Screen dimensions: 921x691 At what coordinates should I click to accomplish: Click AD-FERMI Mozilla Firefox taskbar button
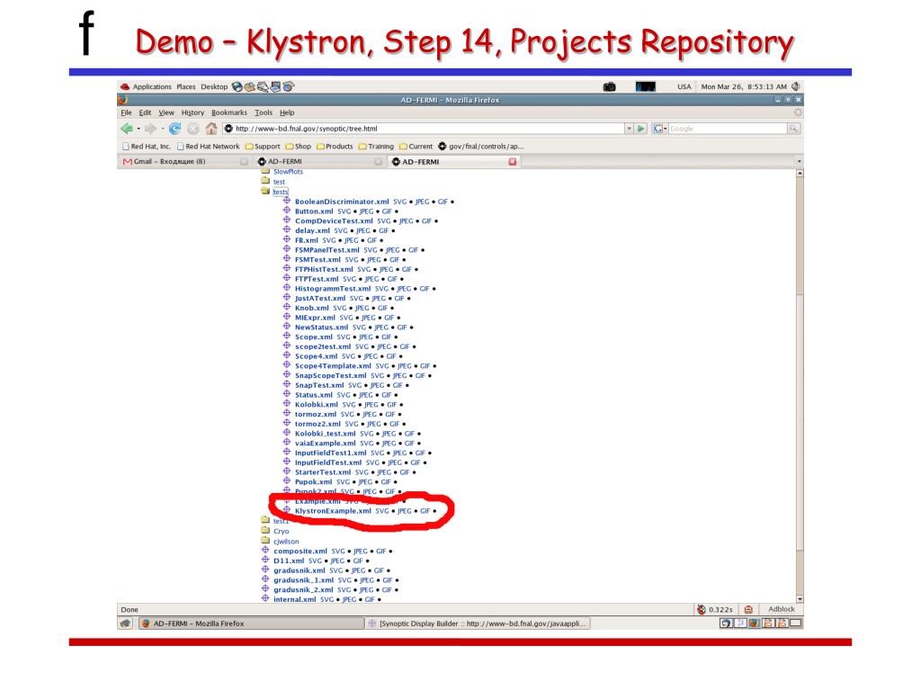point(252,624)
